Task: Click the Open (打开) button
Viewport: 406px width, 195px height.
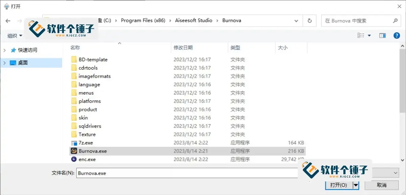Action: (339, 185)
